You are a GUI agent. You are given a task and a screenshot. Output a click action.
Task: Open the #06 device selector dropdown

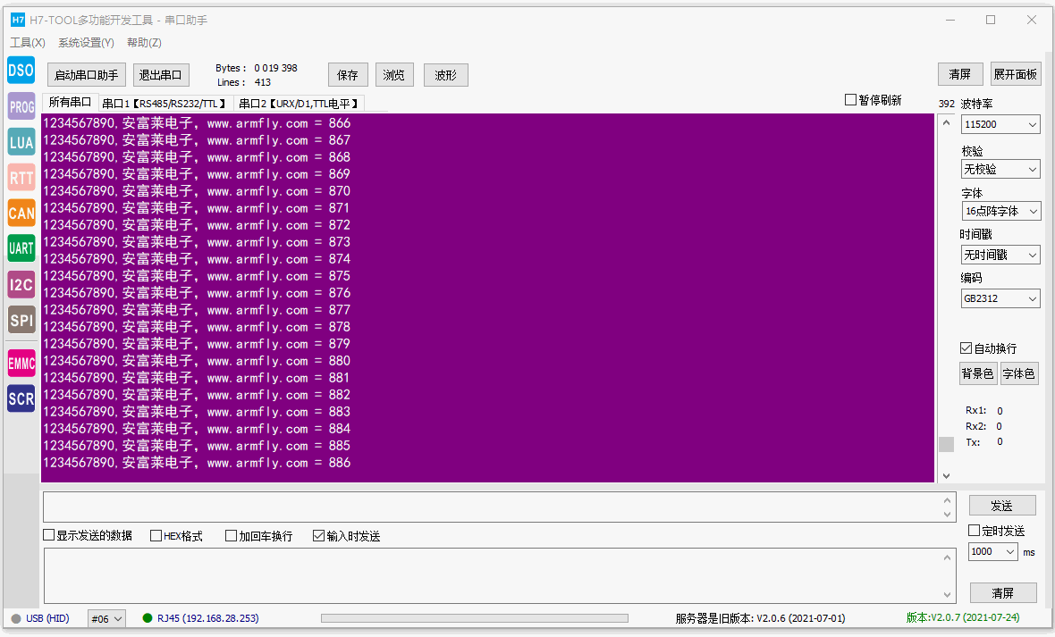106,619
